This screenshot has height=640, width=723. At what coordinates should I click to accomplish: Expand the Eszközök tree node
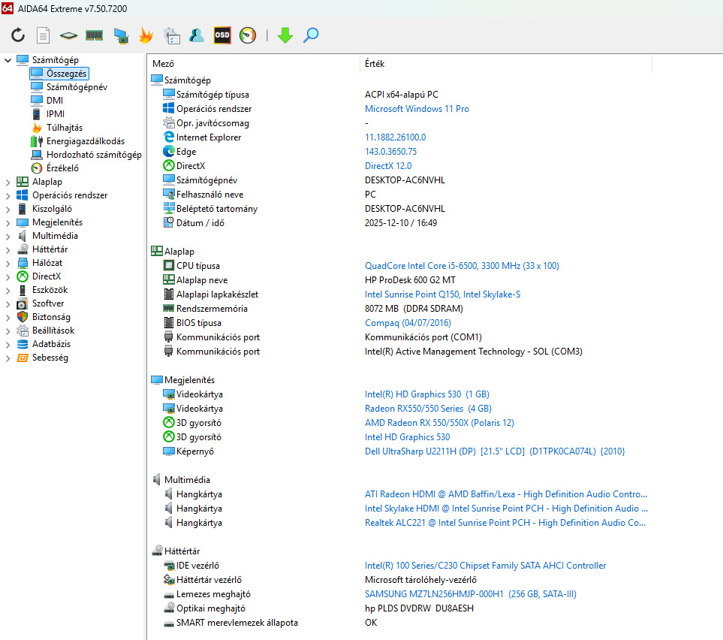point(8,290)
